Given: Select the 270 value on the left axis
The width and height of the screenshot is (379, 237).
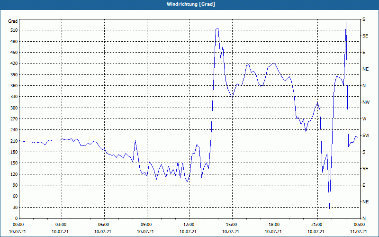Looking at the screenshot, I should 14,119.
